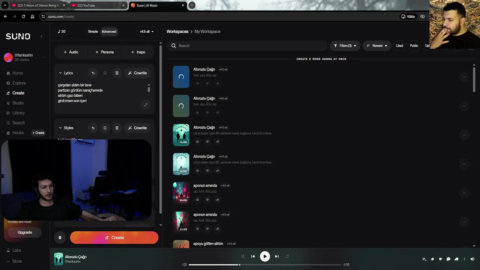Click the workspace Search field
This screenshot has height=270, width=480.
[x=247, y=46]
